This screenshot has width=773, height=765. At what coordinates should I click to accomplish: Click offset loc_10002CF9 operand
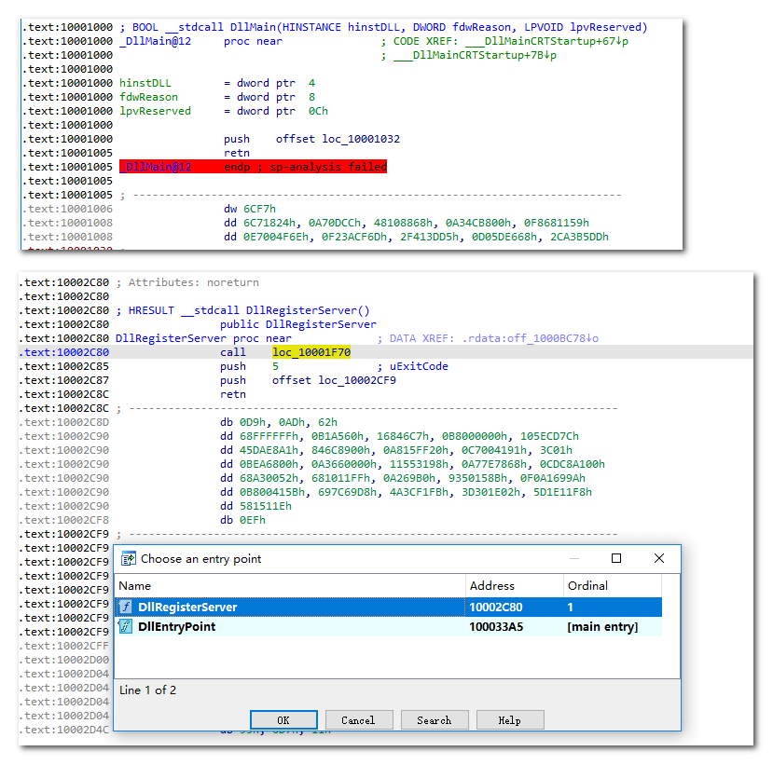(x=334, y=380)
